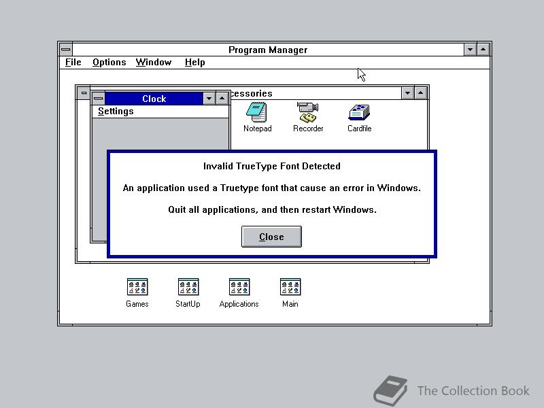The image size is (544, 408).
Task: Maximize the Accessories group window
Action: [x=420, y=92]
